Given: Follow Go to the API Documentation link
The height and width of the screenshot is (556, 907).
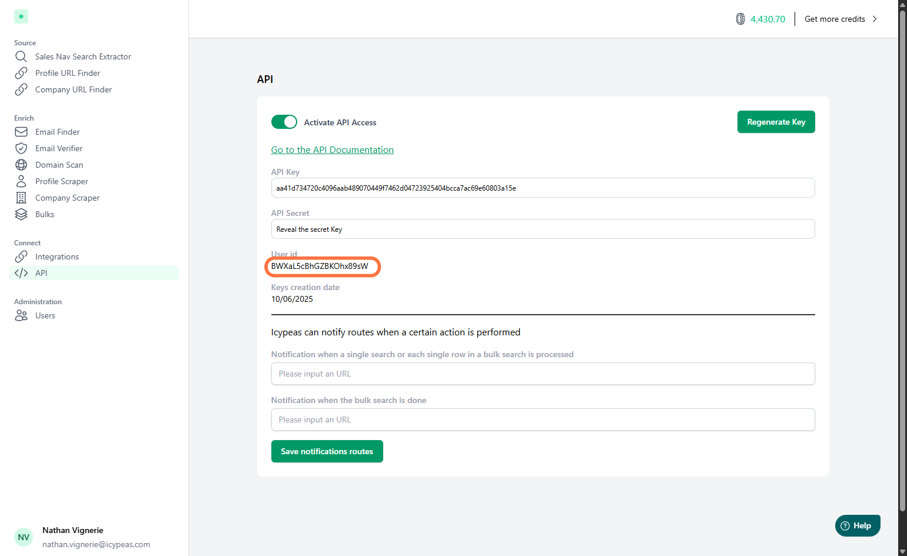Looking at the screenshot, I should [332, 150].
